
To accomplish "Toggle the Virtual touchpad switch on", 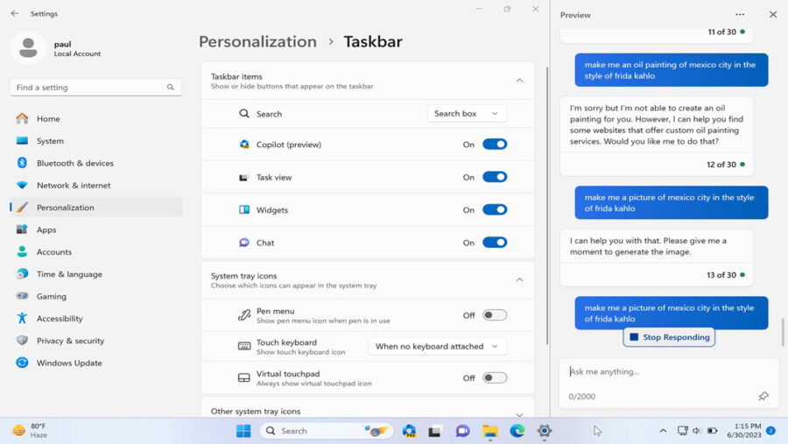I will coord(495,378).
